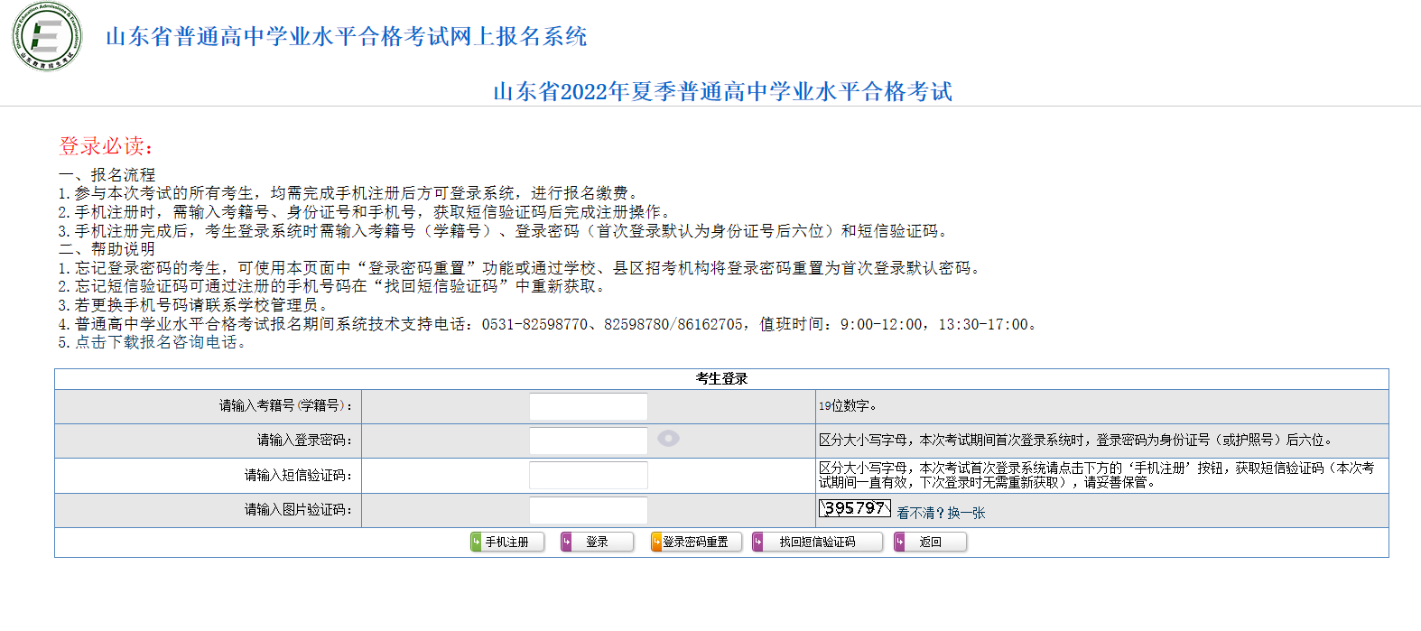Click the 手机注册 button
This screenshot has width=1421, height=631.
pyautogui.click(x=506, y=542)
